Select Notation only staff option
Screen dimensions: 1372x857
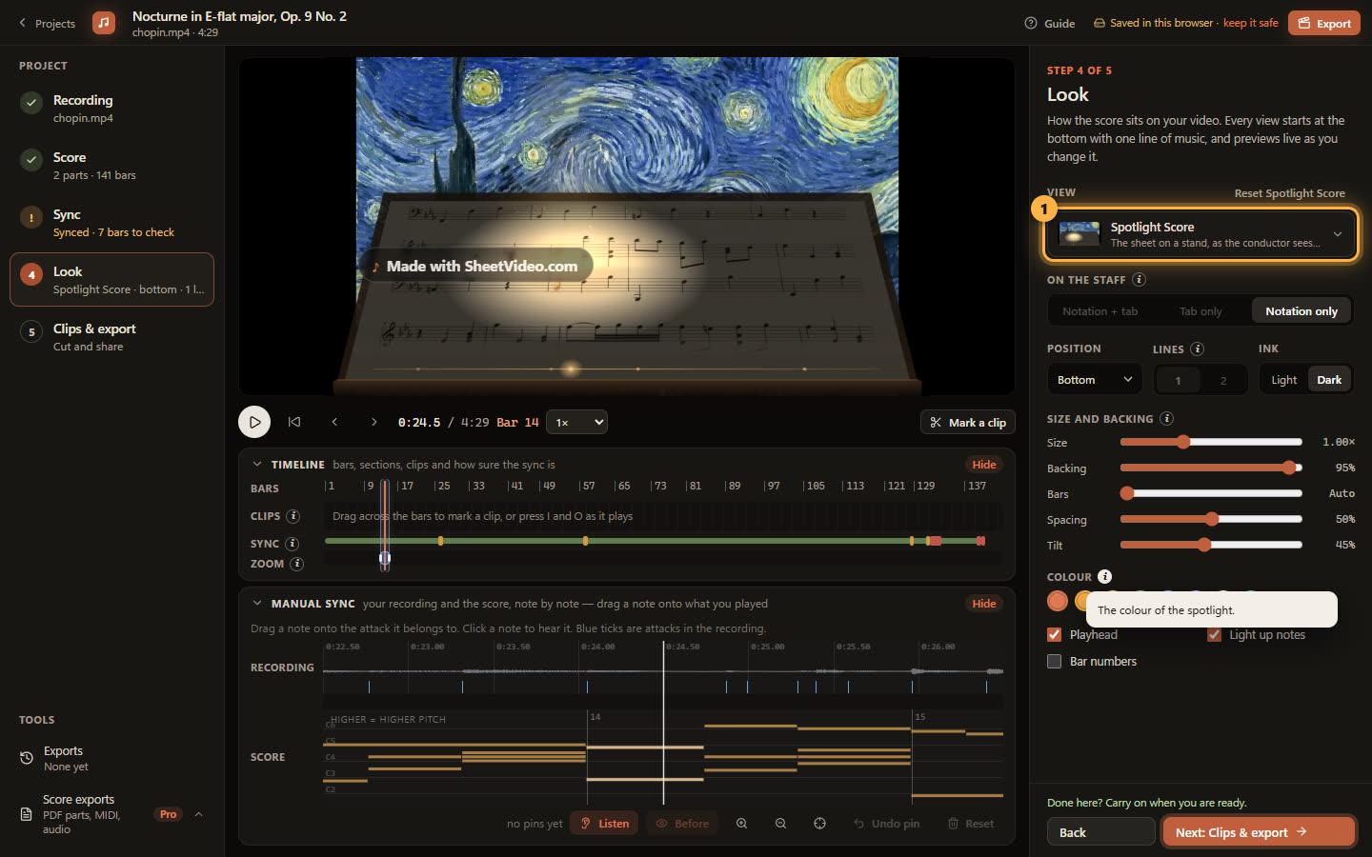click(x=1301, y=311)
